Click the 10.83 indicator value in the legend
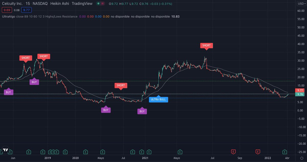Viewport: 307px width, 162px height. [x=176, y=16]
